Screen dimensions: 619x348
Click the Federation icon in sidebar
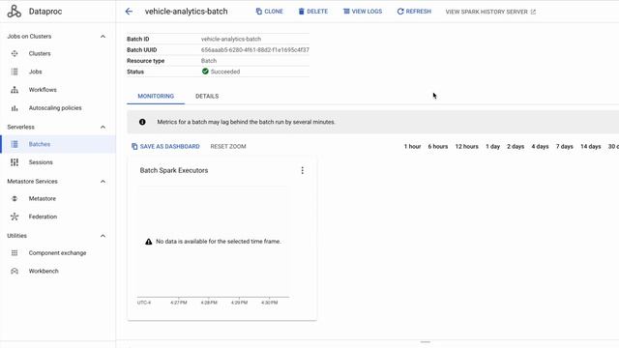pos(15,217)
